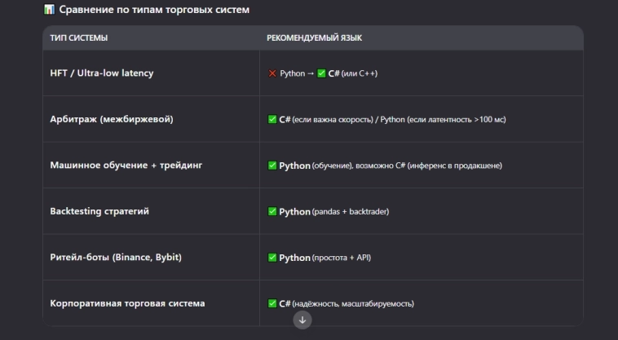
Task: Click the green checkmark in the Арбитраж row
Action: click(272, 119)
